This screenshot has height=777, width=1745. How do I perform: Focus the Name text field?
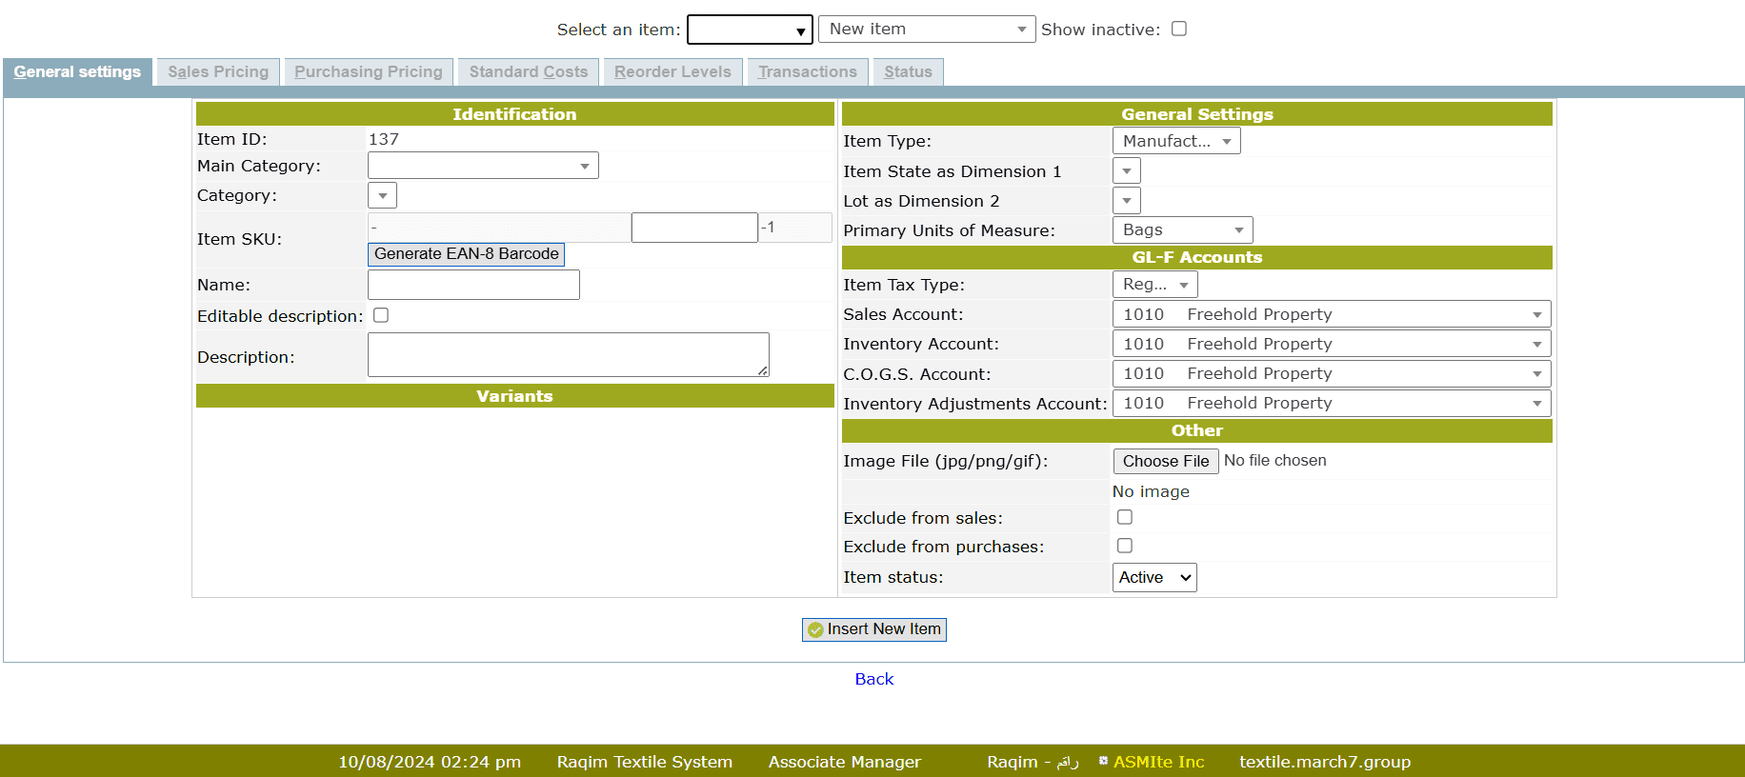(x=473, y=285)
